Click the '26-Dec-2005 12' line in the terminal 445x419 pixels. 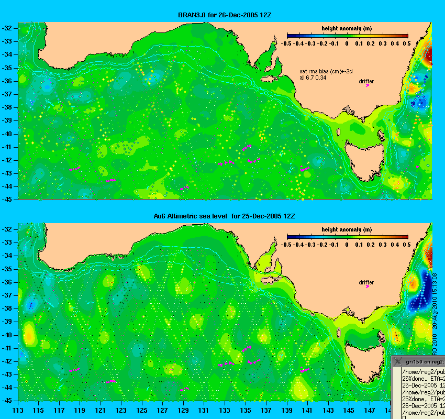(x=423, y=406)
